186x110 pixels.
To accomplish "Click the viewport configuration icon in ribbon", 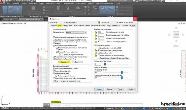I will click(x=33, y=8).
